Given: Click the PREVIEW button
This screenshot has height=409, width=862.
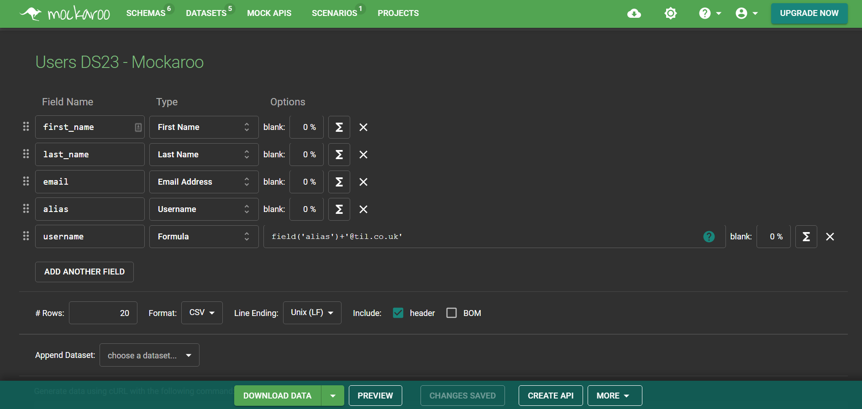Looking at the screenshot, I should [375, 396].
